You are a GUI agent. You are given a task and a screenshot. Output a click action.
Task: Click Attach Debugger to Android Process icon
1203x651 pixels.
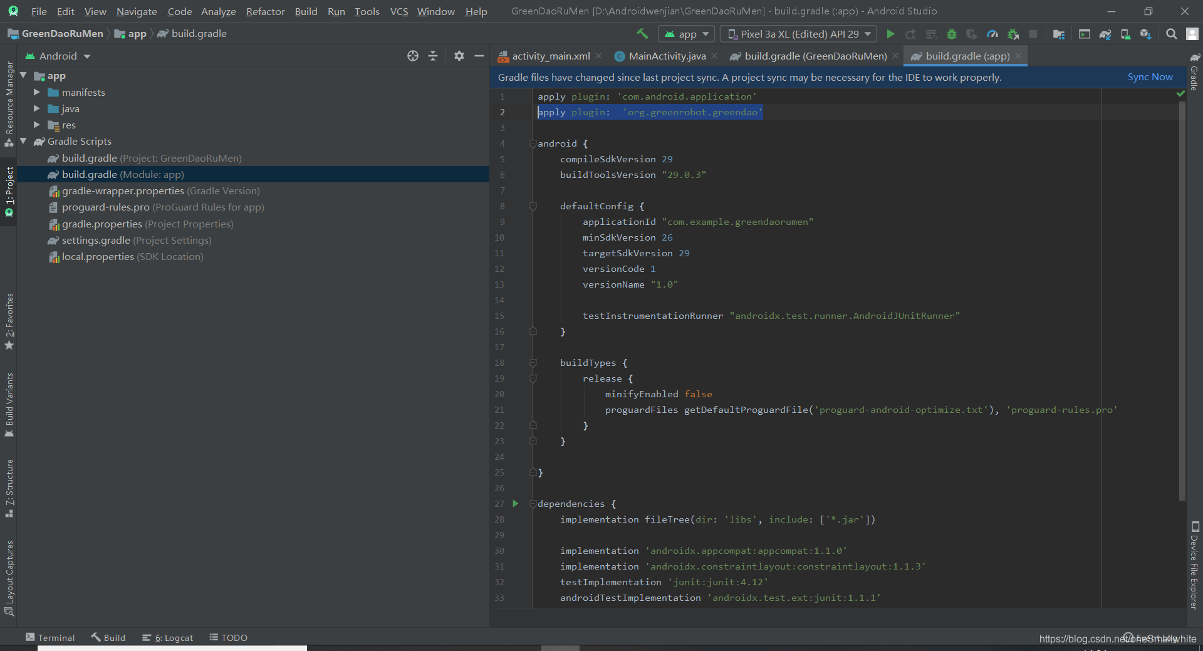(1013, 34)
